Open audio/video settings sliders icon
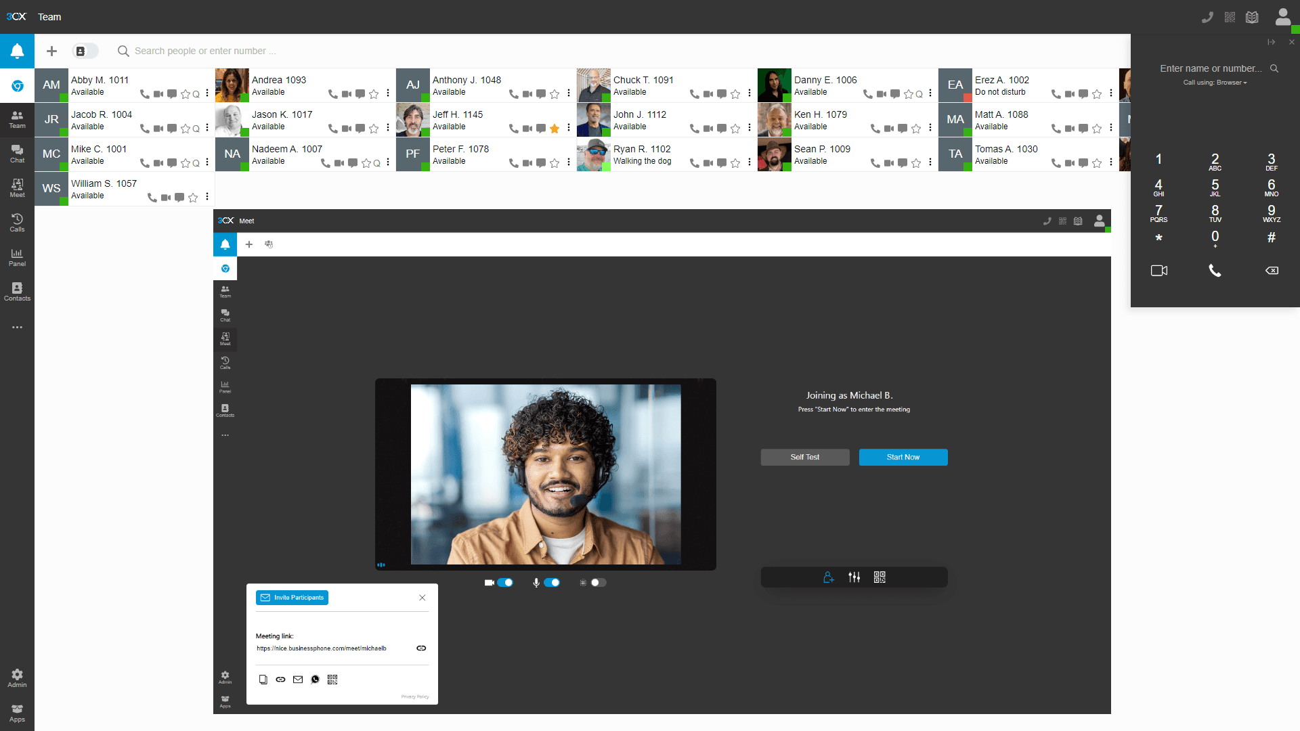The width and height of the screenshot is (1300, 731). click(854, 577)
